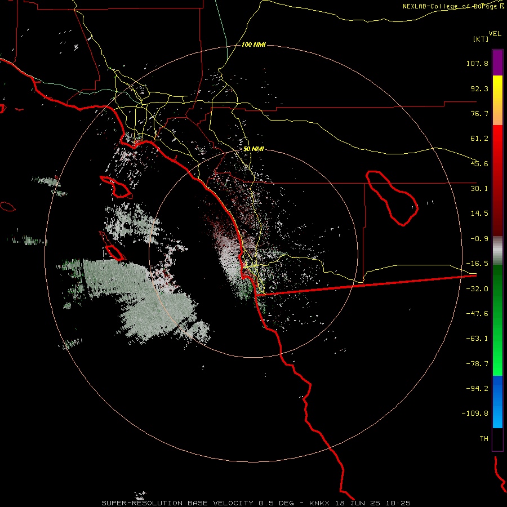Pick the black TH segment of color bar
The height and width of the screenshot is (507, 507).
[497, 439]
